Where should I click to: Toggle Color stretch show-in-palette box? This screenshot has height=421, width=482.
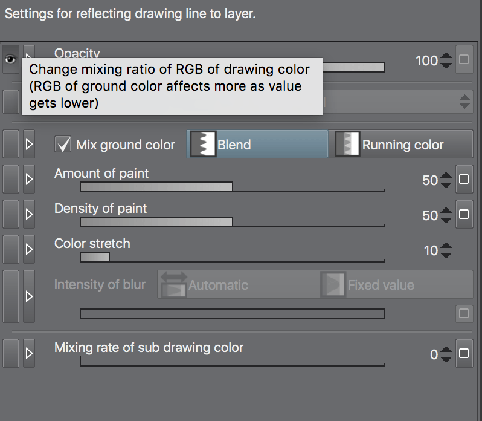click(x=11, y=250)
